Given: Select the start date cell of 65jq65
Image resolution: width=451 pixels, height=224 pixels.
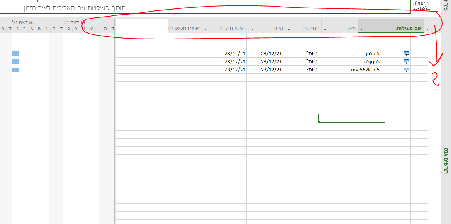Looking at the screenshot, I should click(x=264, y=61).
